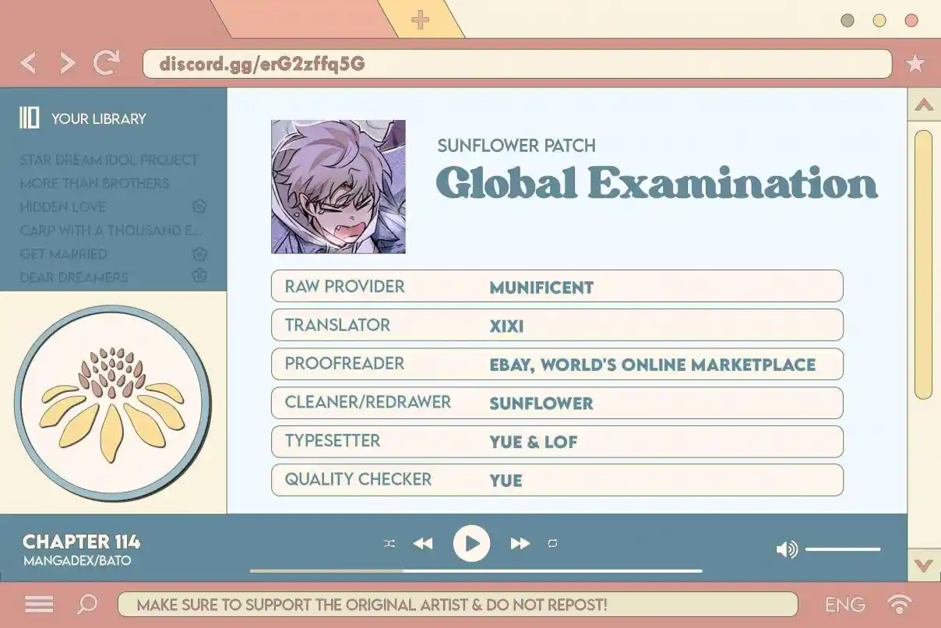Open Hidden Love in library
The width and height of the screenshot is (941, 628).
pos(63,206)
